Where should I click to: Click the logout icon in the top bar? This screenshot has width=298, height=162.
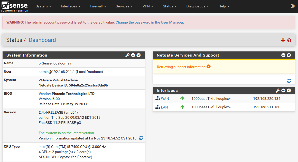pyautogui.click(x=293, y=6)
